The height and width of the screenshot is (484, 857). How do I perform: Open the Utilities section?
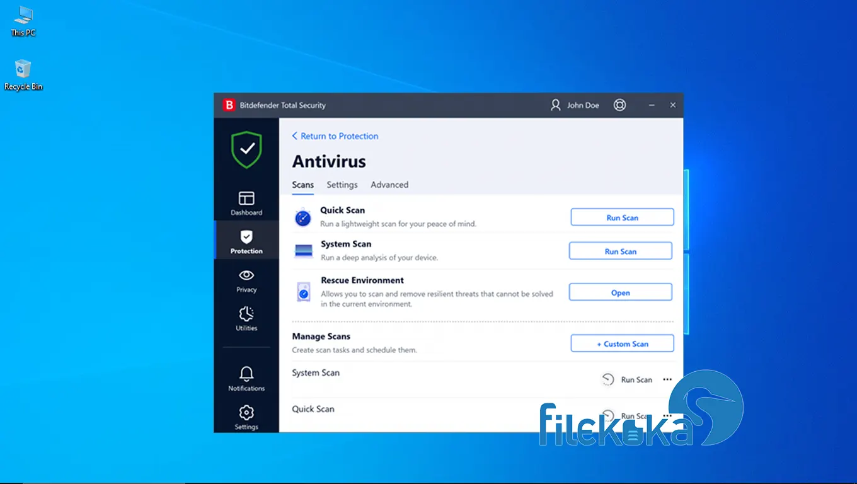[246, 319]
